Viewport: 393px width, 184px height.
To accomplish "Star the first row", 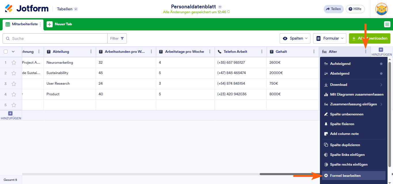I will click(14, 63).
